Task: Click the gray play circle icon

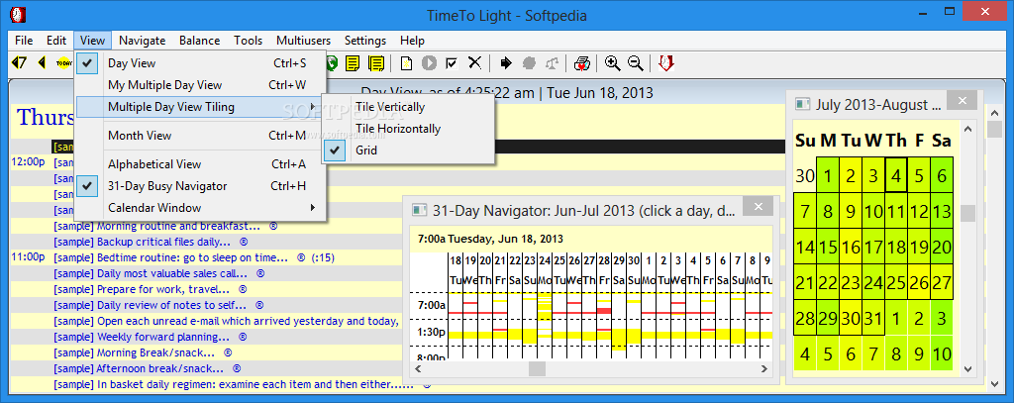Action: pyautogui.click(x=429, y=62)
